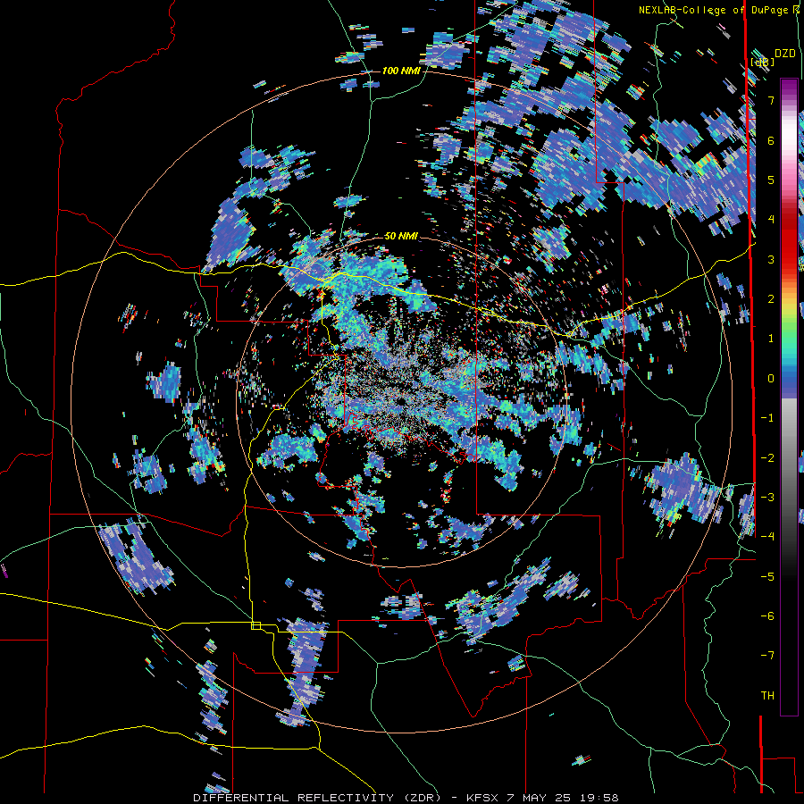
Task: Click the -4 value on the scale
Action: 768,537
